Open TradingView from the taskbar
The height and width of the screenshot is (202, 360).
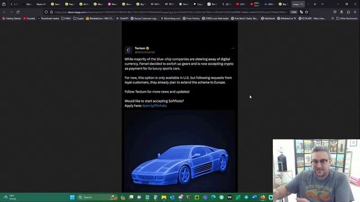(229, 197)
